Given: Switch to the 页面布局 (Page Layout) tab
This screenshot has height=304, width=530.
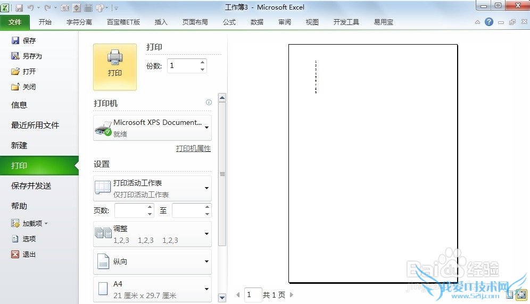Looking at the screenshot, I should point(195,22).
